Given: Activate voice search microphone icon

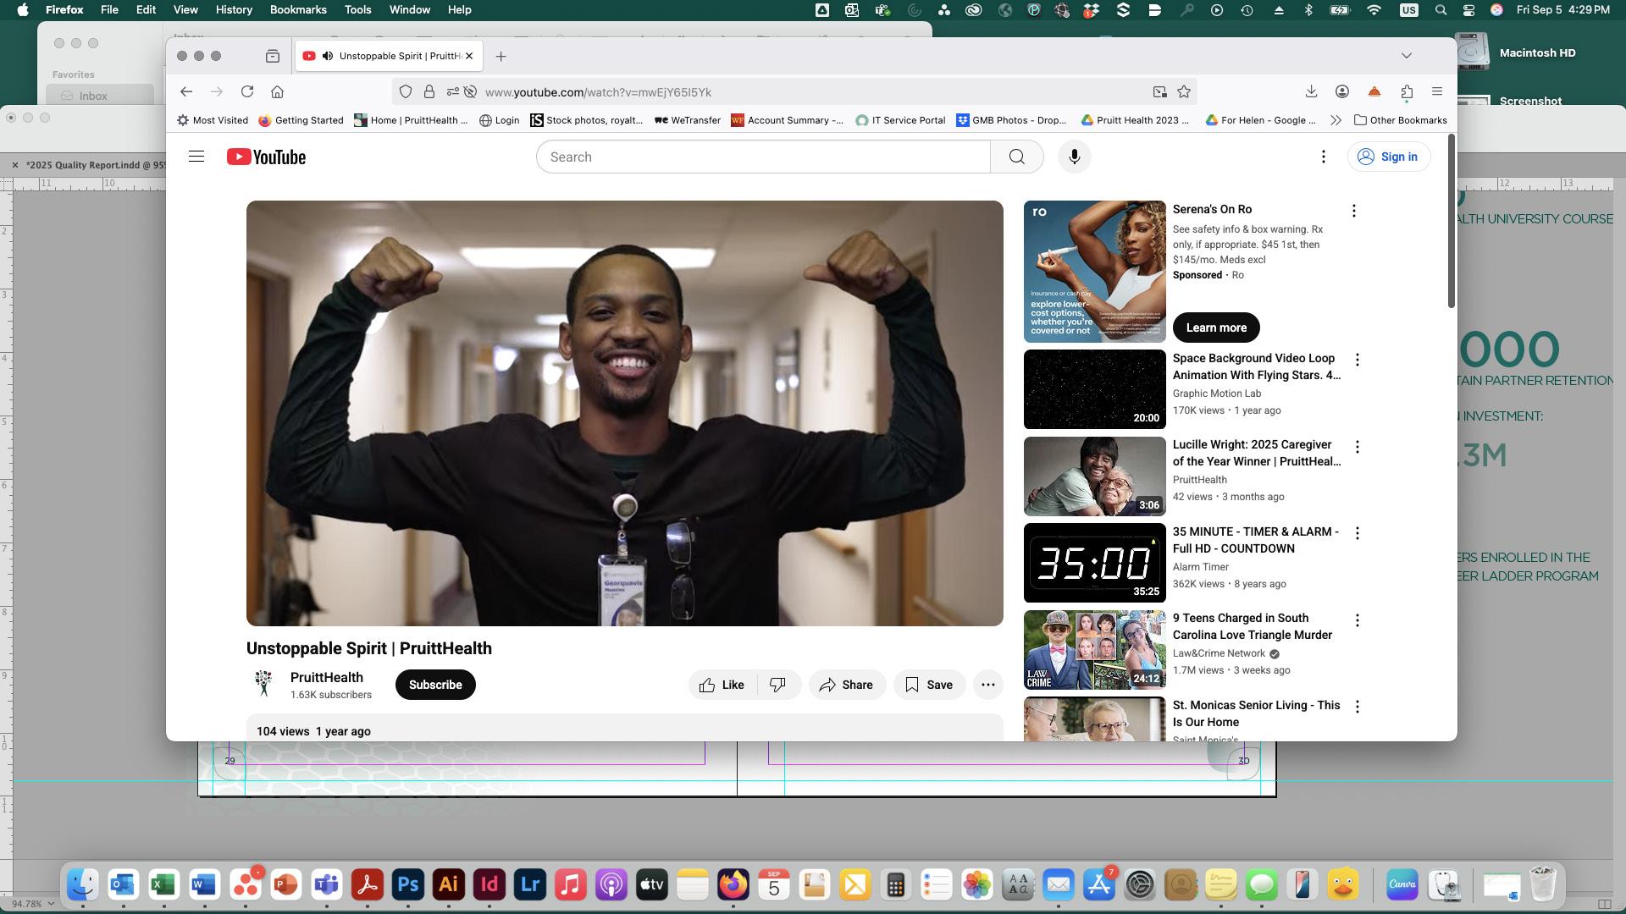Looking at the screenshot, I should (x=1074, y=157).
